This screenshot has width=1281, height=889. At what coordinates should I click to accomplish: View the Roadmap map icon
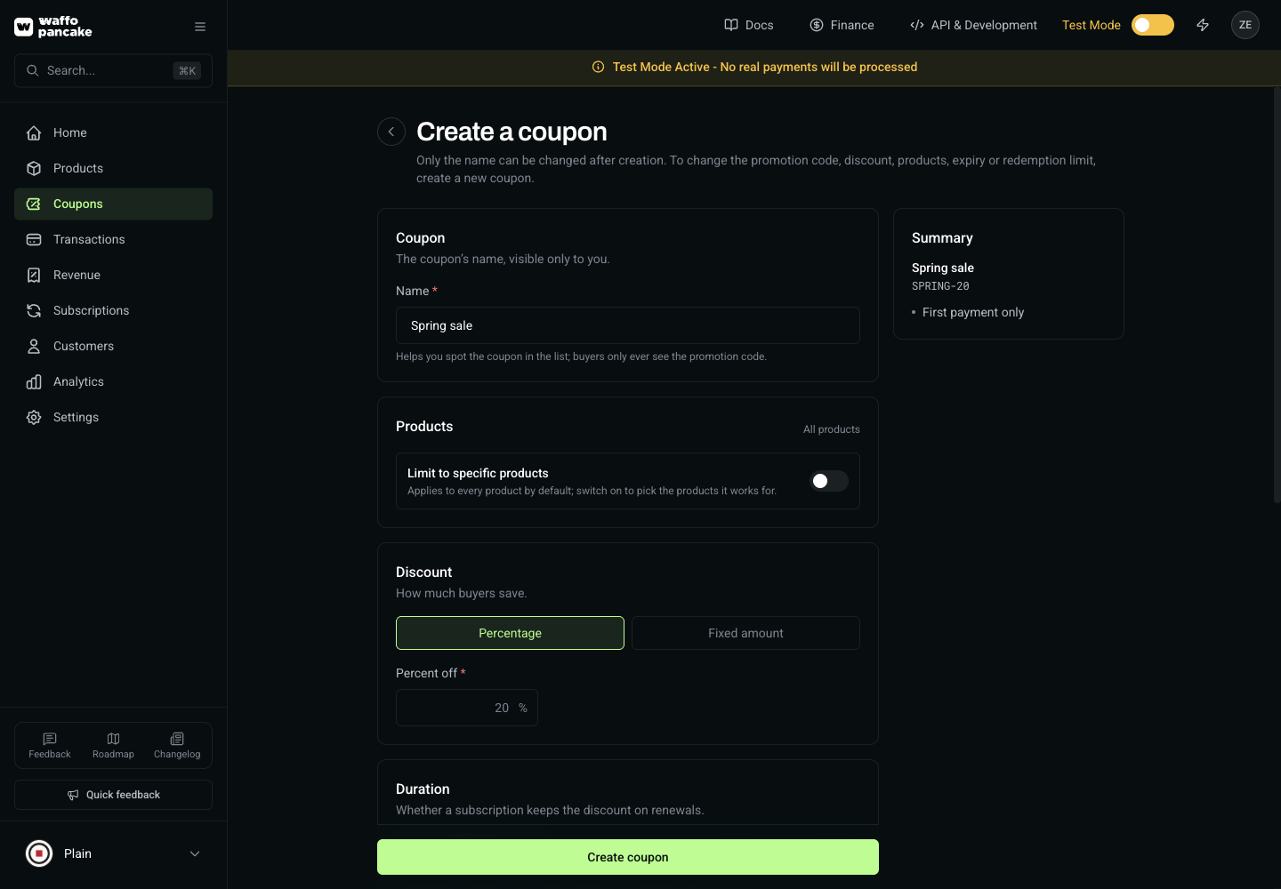pyautogui.click(x=113, y=739)
